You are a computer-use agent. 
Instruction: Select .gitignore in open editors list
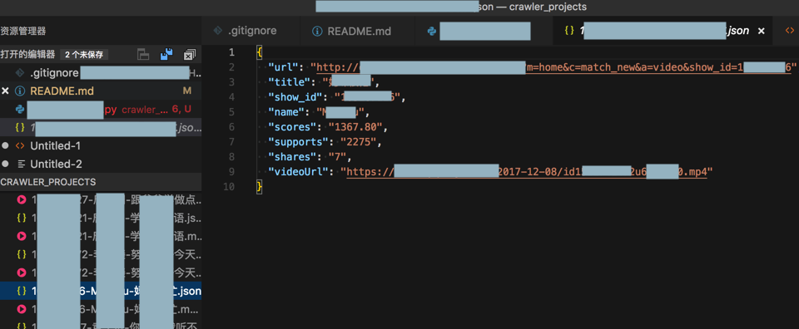(x=101, y=73)
